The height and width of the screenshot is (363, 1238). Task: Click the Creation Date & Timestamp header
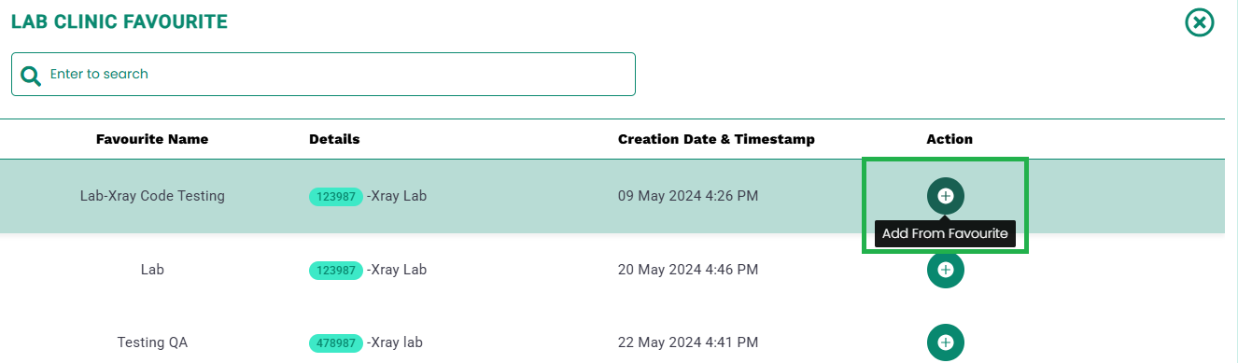[x=716, y=139]
